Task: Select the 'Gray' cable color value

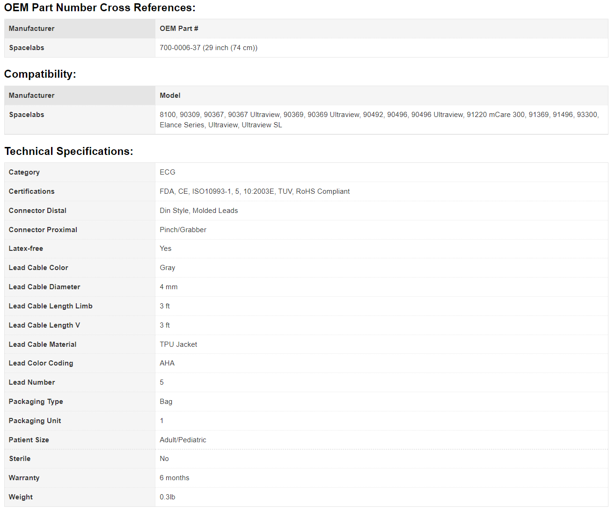Action: (168, 268)
